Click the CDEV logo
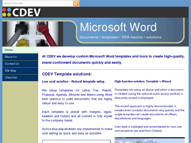191x143 pixels. point(22,12)
